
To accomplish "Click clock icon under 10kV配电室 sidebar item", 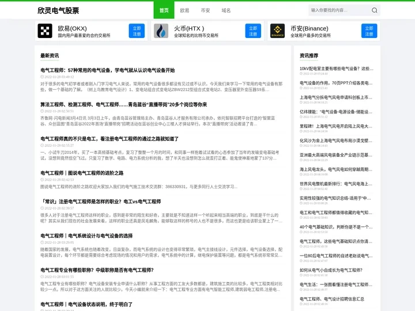I will 301,74.
